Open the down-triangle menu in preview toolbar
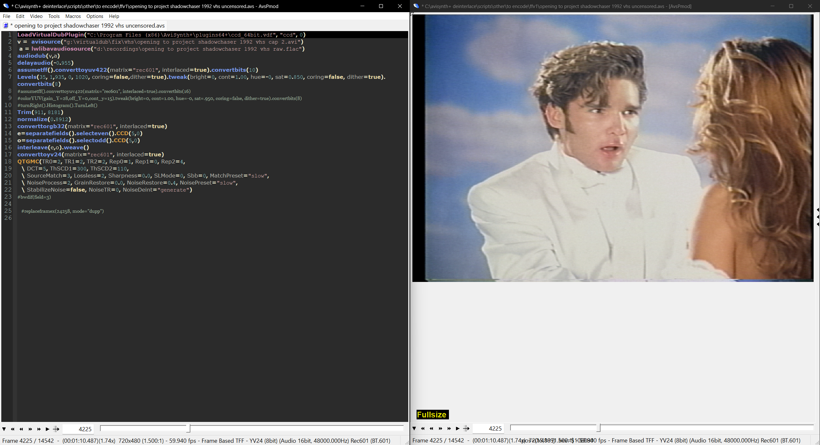The height and width of the screenshot is (445, 820). pos(414,429)
